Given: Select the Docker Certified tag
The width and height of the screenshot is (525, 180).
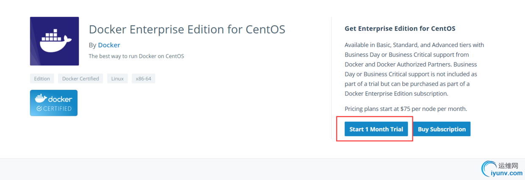Looking at the screenshot, I should [80, 78].
